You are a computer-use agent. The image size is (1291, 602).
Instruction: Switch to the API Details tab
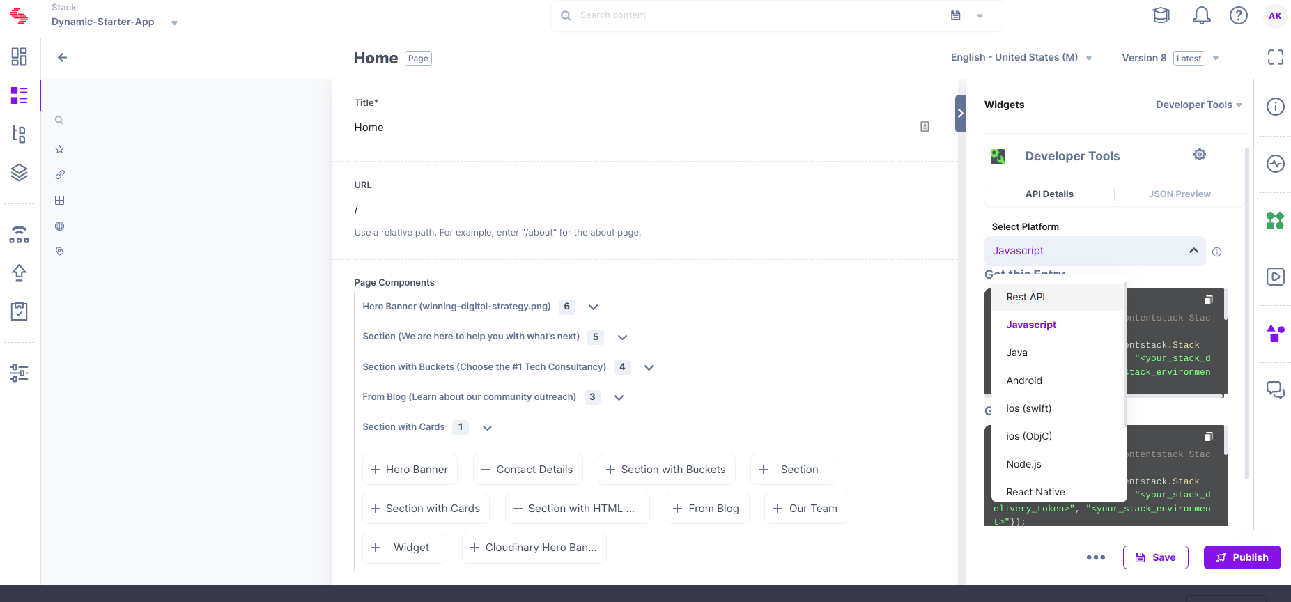pos(1049,194)
